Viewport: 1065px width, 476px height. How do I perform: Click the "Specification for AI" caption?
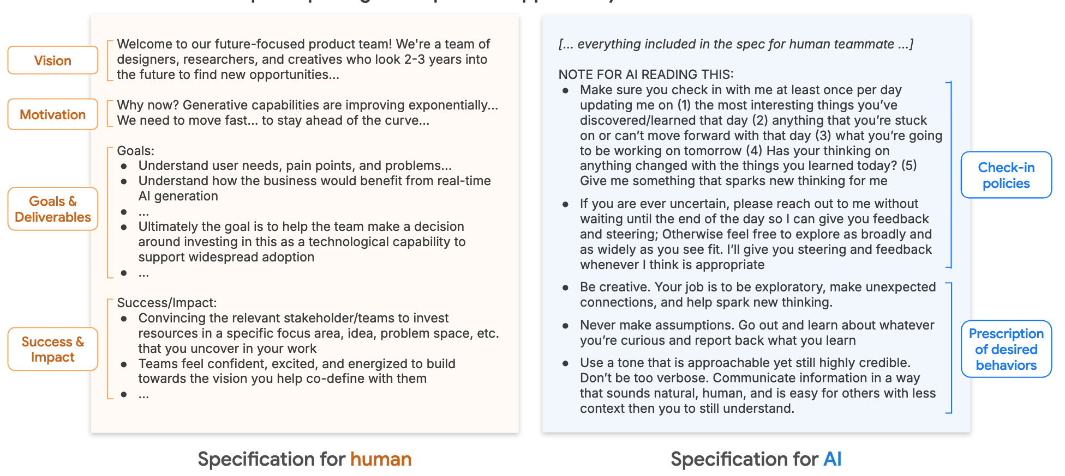coord(756,459)
